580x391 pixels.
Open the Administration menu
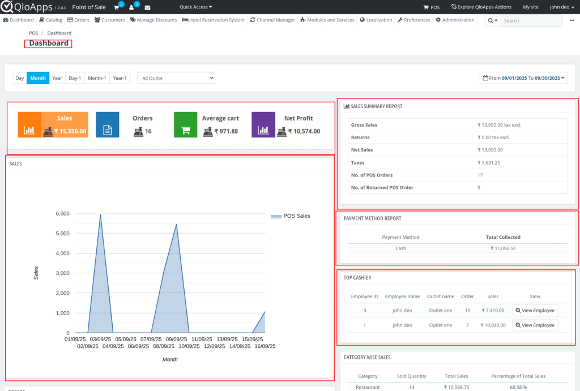tap(455, 20)
